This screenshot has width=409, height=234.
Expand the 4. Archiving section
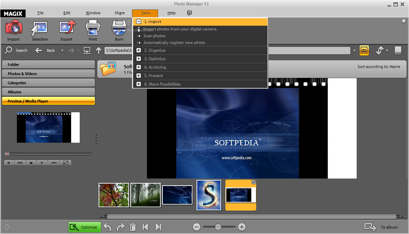pos(138,67)
